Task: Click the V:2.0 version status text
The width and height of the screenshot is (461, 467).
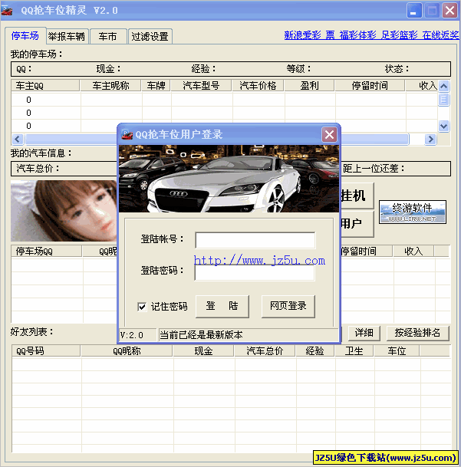Action: point(132,335)
